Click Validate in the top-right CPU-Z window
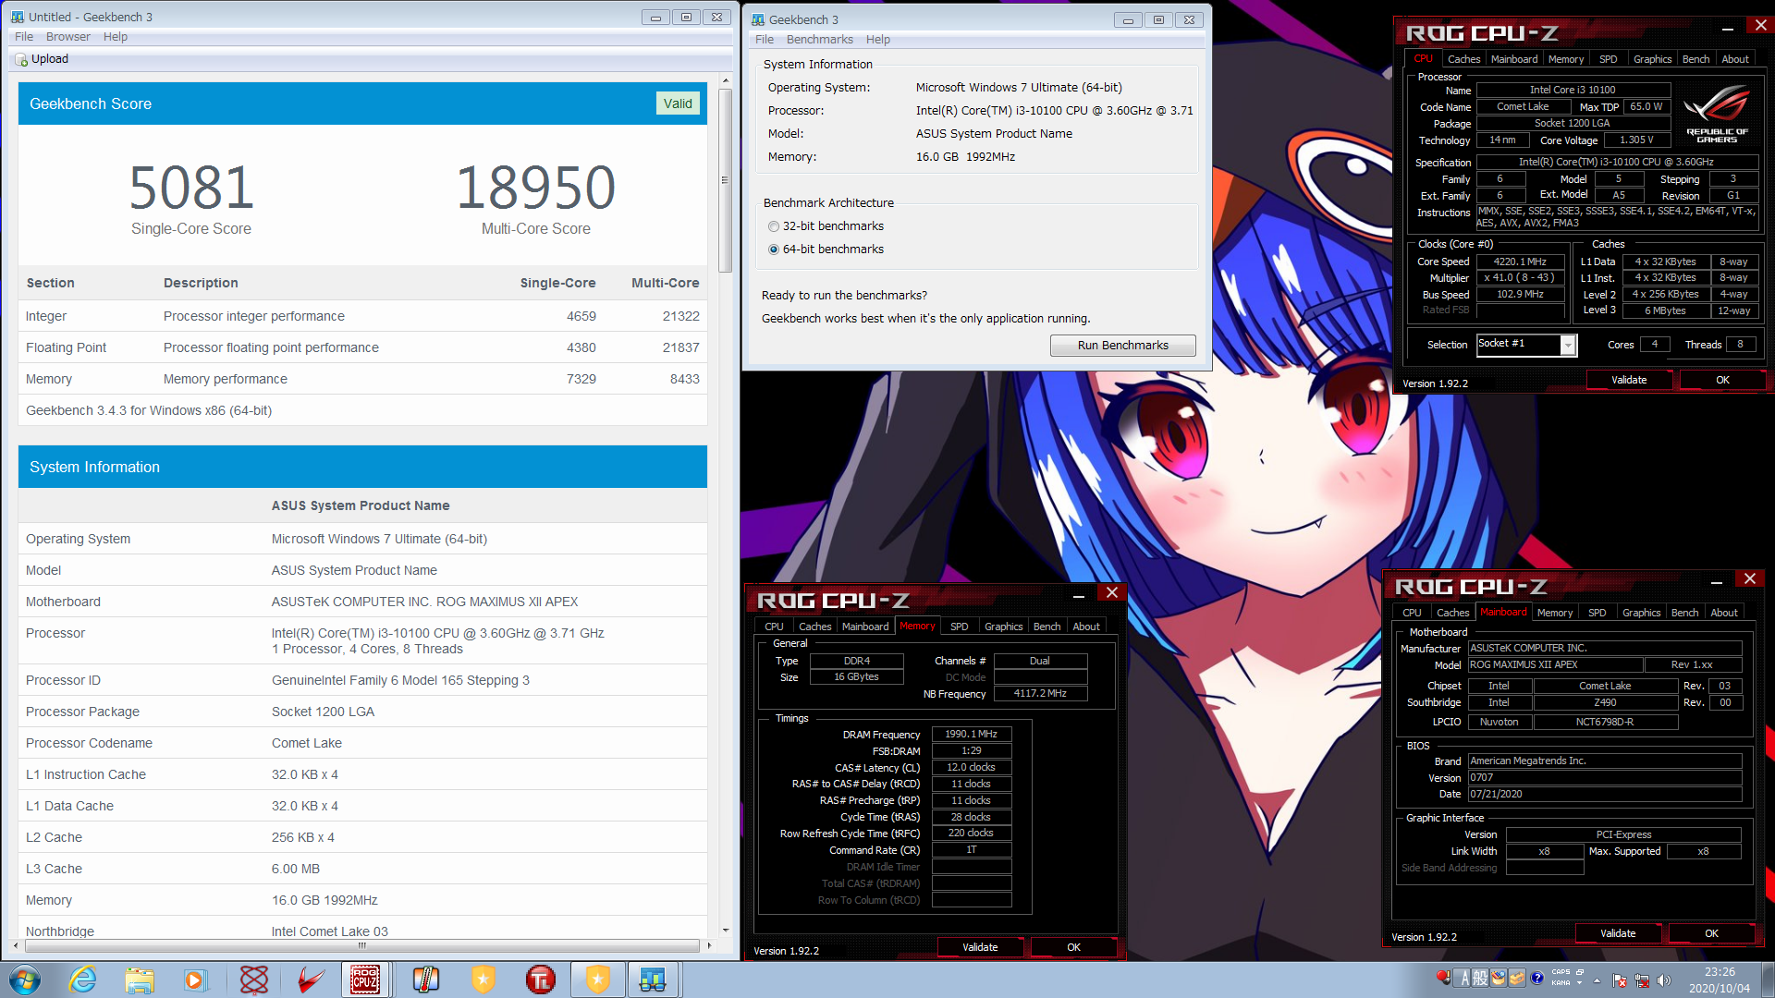The height and width of the screenshot is (998, 1775). (x=1629, y=380)
